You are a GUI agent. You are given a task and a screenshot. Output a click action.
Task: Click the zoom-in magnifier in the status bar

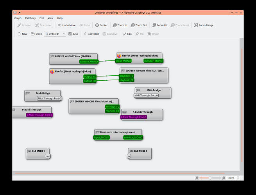tap(224, 178)
